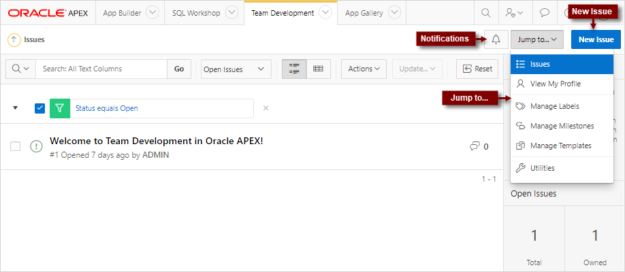The image size is (625, 272).
Task: Open the Actions menu
Action: pos(364,69)
